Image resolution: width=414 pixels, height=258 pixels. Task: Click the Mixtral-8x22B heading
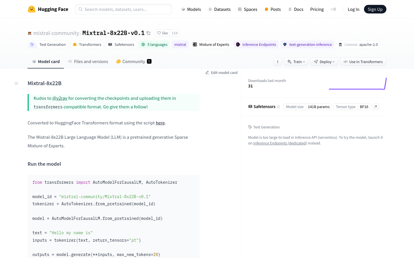(x=45, y=83)
